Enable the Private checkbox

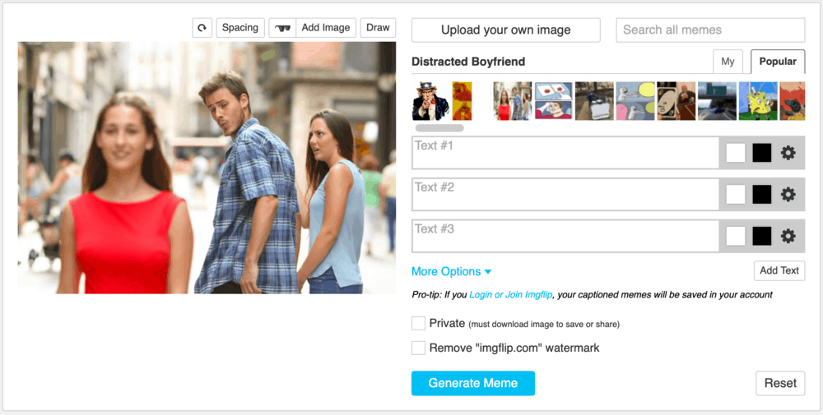click(x=419, y=323)
